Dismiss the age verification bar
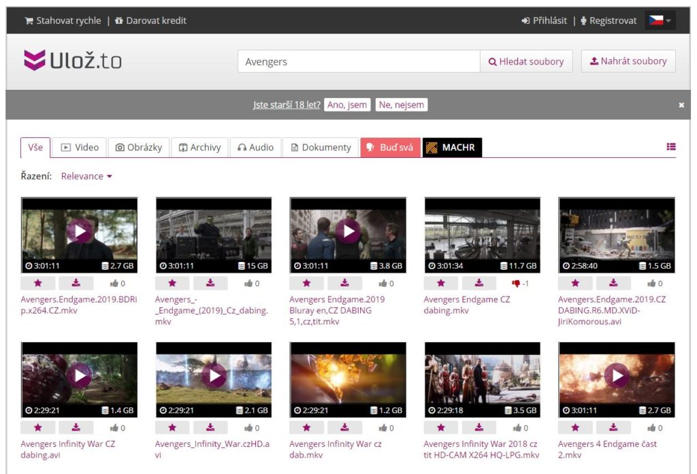 click(x=681, y=105)
